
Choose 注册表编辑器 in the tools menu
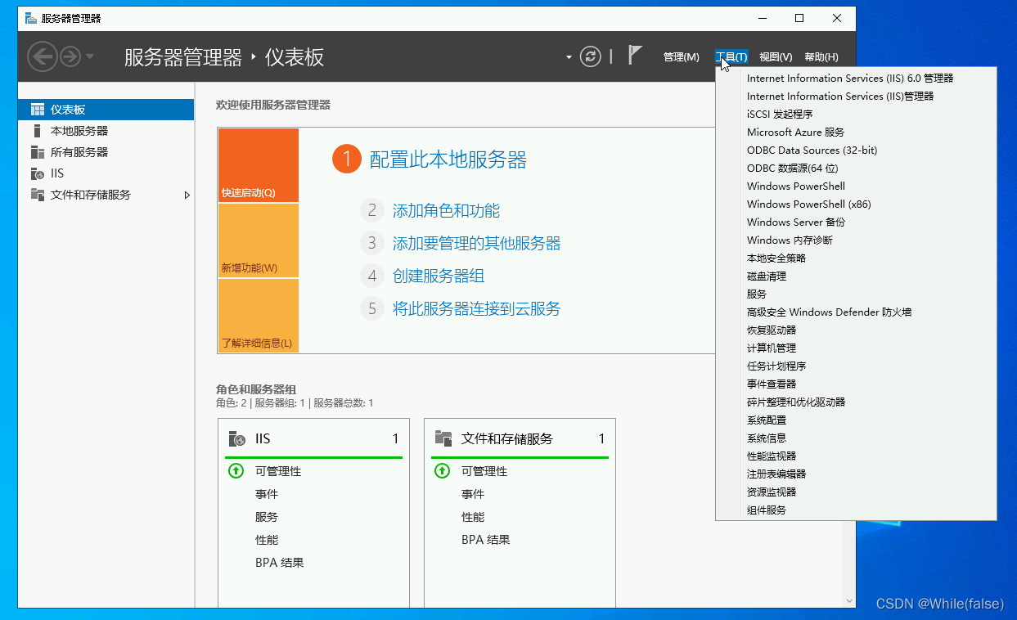coord(776,474)
